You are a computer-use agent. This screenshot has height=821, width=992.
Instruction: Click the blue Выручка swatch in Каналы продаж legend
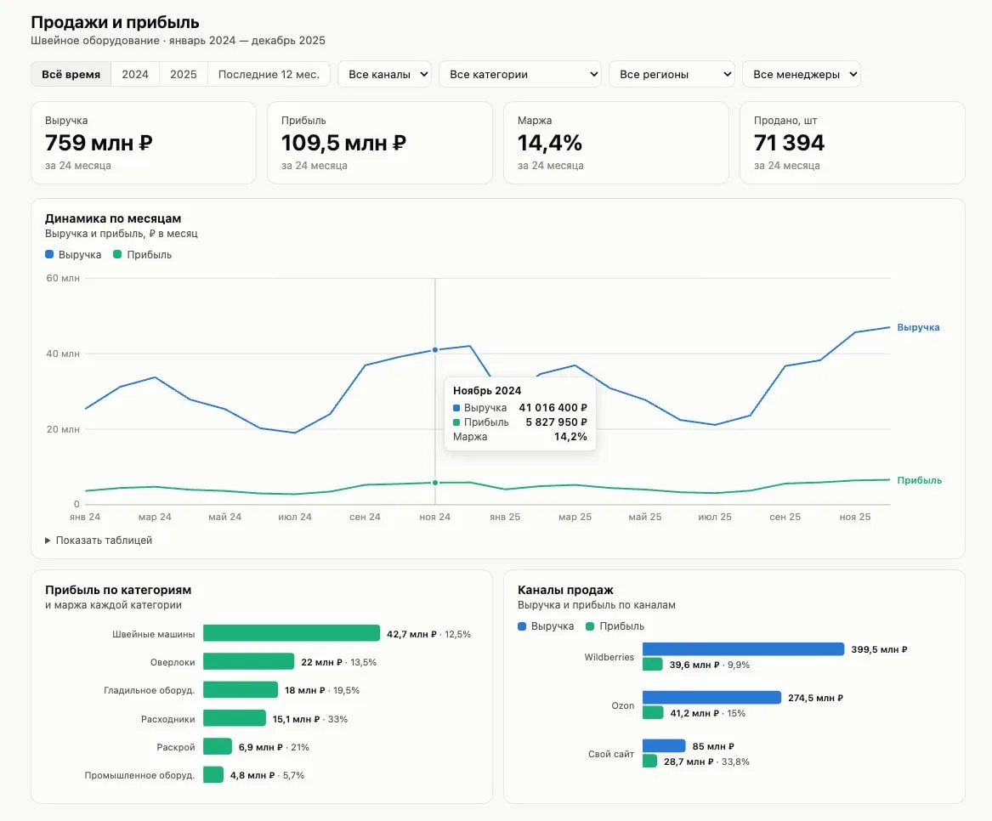click(x=522, y=626)
